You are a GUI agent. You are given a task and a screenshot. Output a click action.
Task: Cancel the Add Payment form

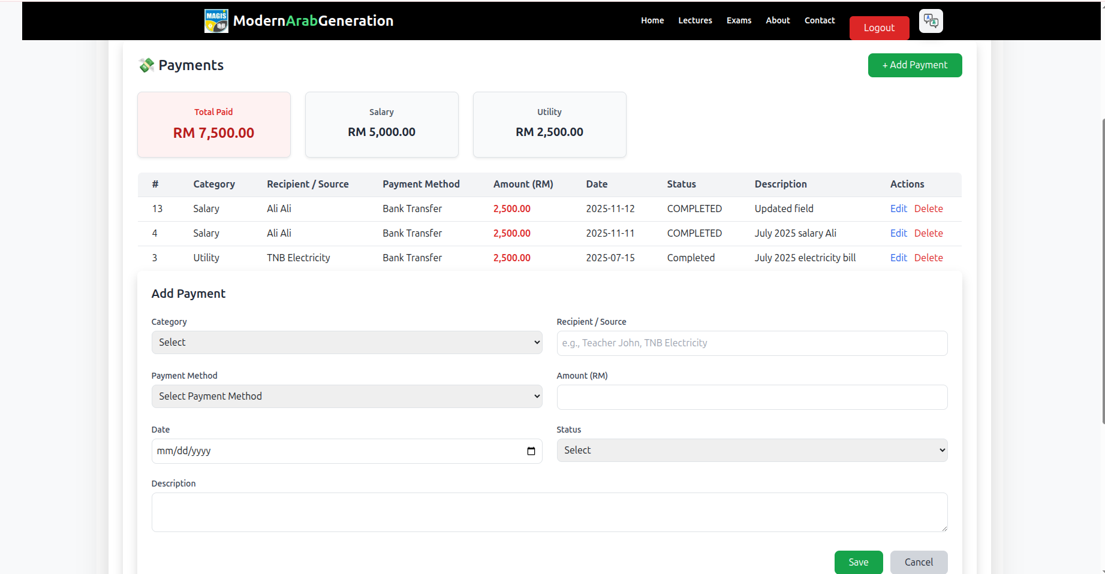coord(918,562)
